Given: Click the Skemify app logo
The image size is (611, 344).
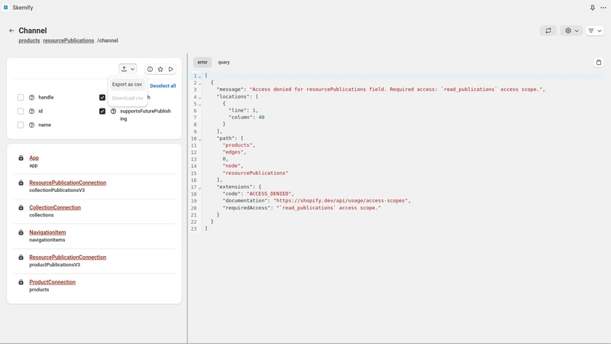Looking at the screenshot, I should point(6,8).
